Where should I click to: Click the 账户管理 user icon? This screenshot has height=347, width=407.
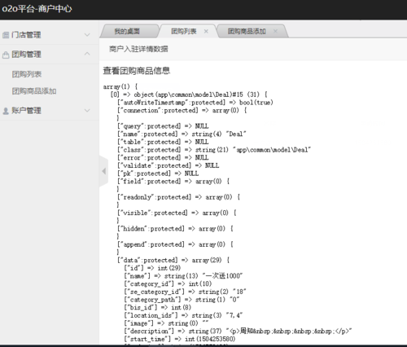click(x=6, y=111)
